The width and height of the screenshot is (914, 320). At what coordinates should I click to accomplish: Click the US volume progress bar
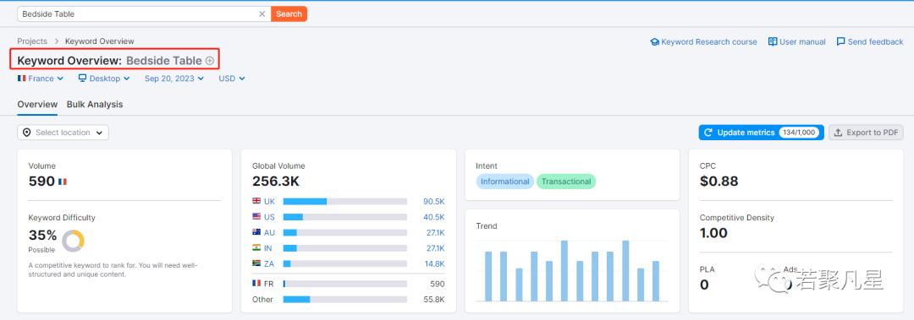point(345,217)
